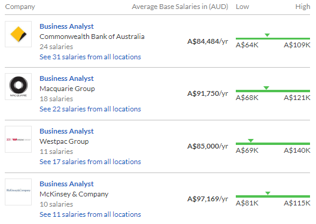Screen dimensions: 316x224
Task: Select the McKinsey & Company logo
Action: (x=19, y=192)
